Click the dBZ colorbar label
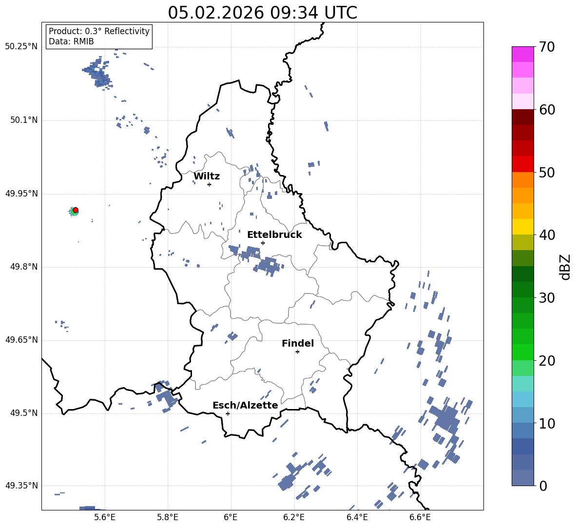 (x=565, y=267)
